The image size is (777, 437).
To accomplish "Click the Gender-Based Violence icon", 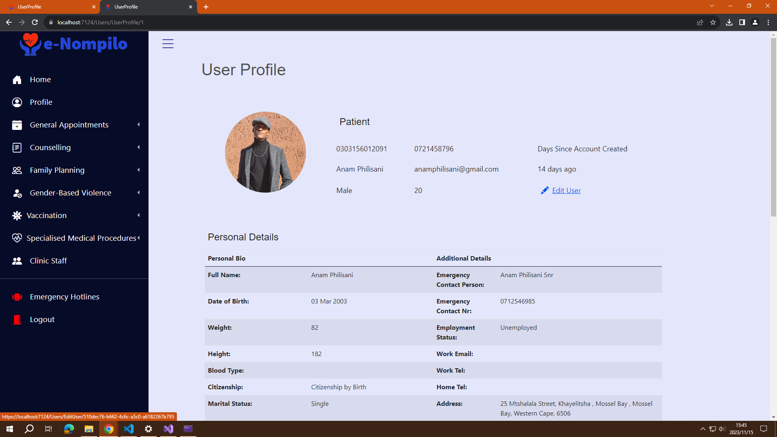I will [17, 193].
